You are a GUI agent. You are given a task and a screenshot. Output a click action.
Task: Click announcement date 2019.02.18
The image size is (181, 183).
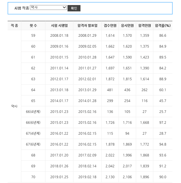pos(88,177)
